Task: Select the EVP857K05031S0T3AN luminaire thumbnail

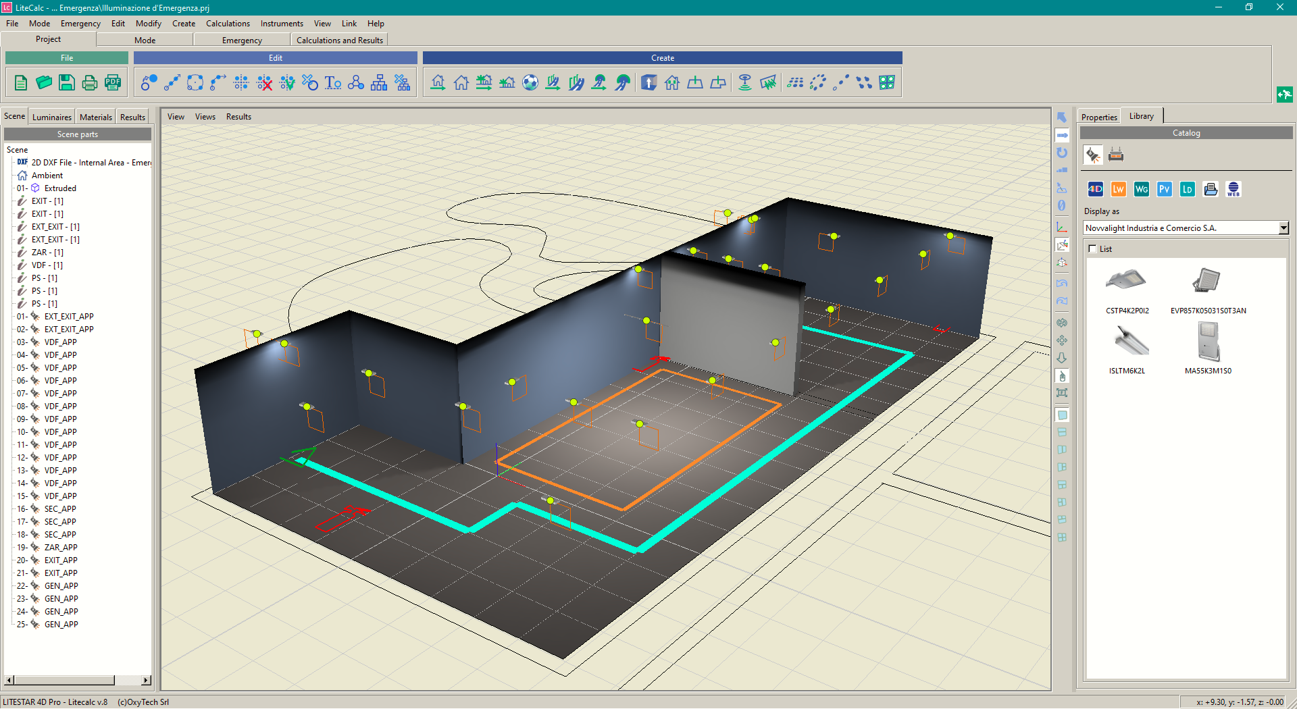Action: (x=1208, y=290)
